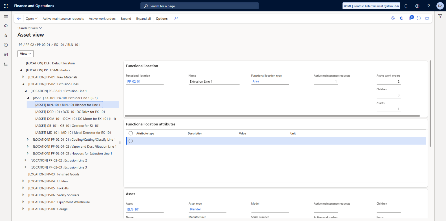Open Recent clock icon in sidebar
This screenshot has height=221, width=446.
click(6, 45)
